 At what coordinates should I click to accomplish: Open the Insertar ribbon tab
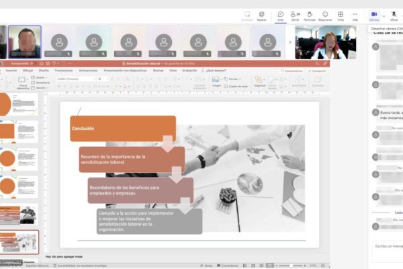(11, 71)
